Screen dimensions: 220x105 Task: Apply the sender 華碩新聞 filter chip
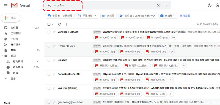(x=60, y=16)
